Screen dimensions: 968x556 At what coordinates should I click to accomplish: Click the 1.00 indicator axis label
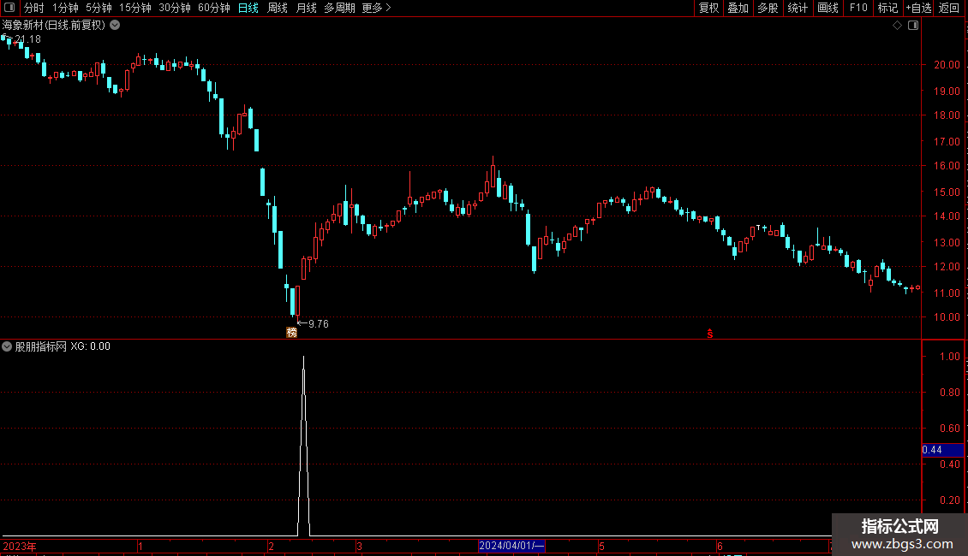click(x=949, y=357)
